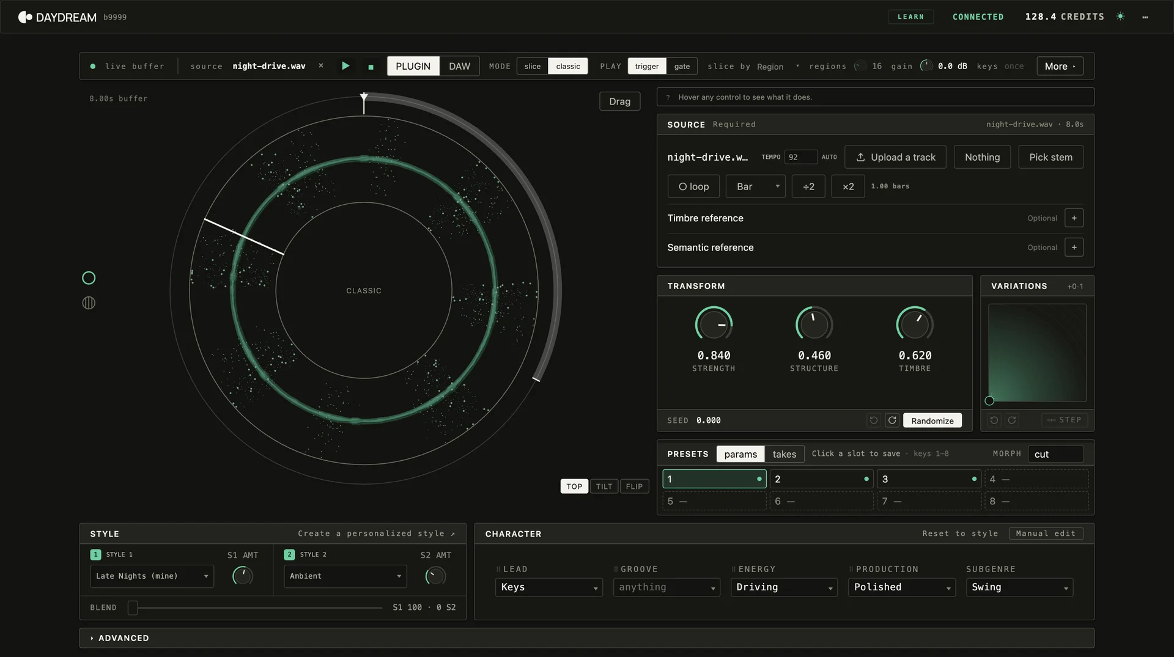Click the Style Blend slider handle
The image size is (1174, 657).
[x=133, y=607]
